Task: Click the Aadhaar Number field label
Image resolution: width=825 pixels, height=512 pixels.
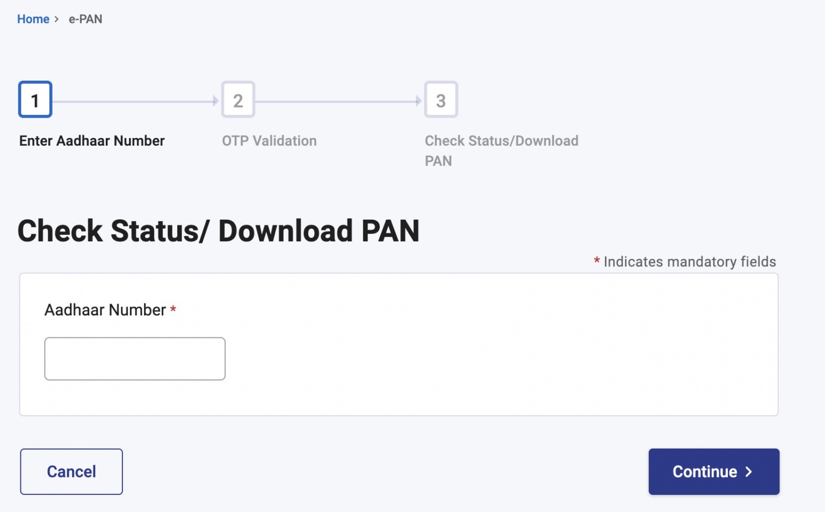Action: pos(105,310)
